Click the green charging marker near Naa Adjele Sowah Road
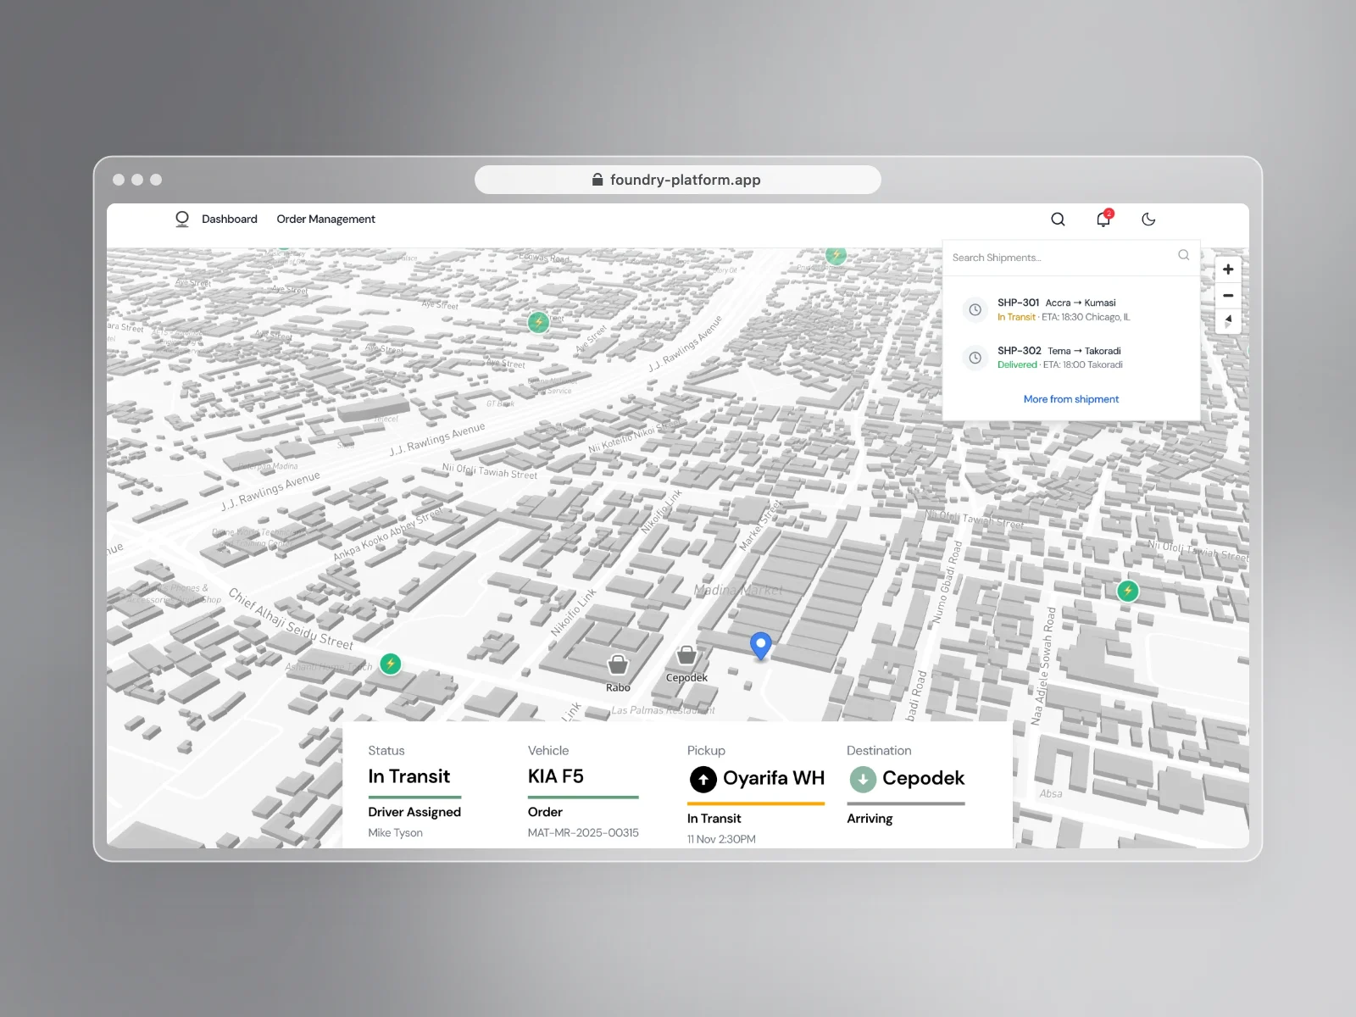This screenshot has height=1017, width=1356. 1128,591
